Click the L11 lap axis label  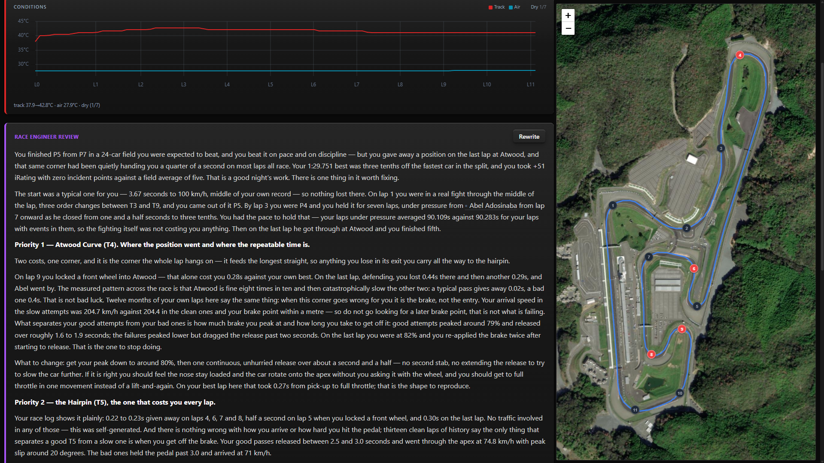531,85
